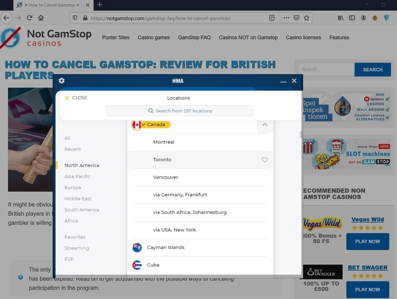Open GamStop FAQ menu
The width and height of the screenshot is (397, 299).
(194, 38)
